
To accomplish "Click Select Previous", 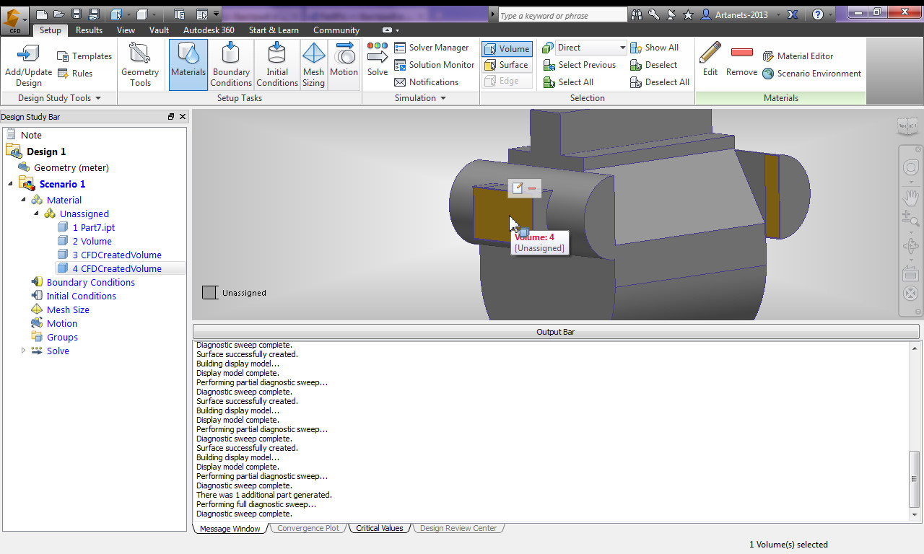I will tap(580, 65).
